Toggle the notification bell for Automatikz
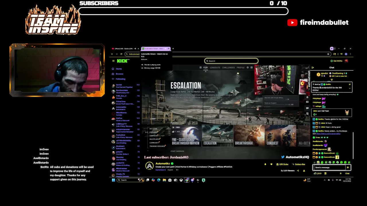The height and width of the screenshot is (206, 367). [265, 164]
